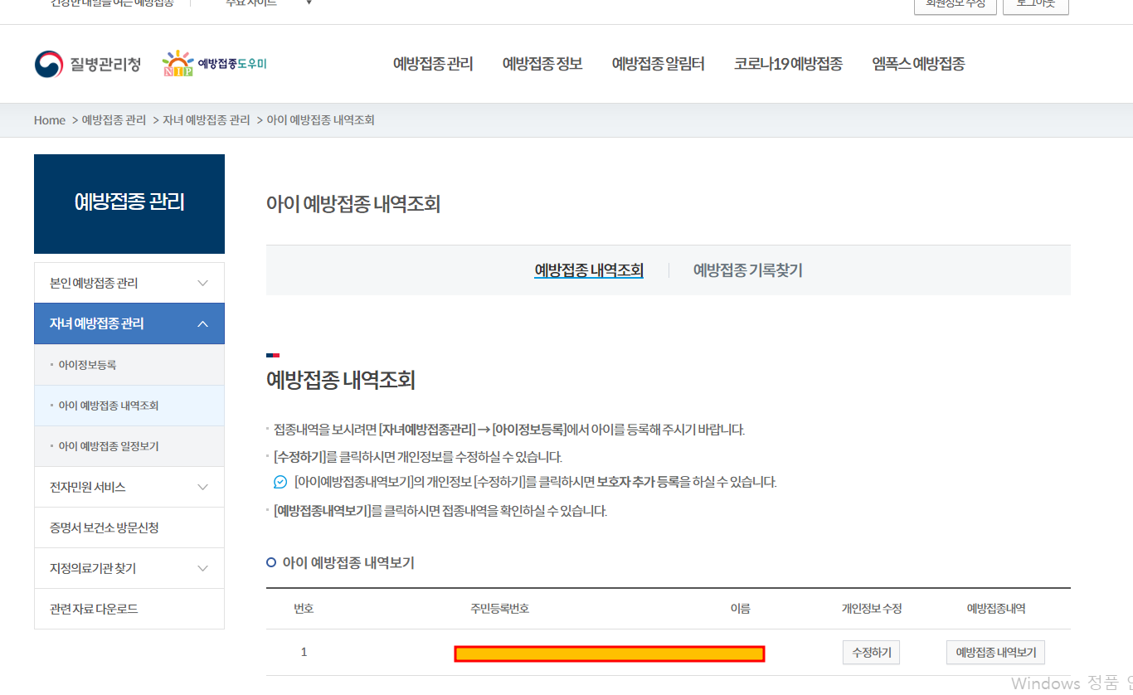Click the 주민등록번호 column header
This screenshot has height=695, width=1133.
click(499, 609)
